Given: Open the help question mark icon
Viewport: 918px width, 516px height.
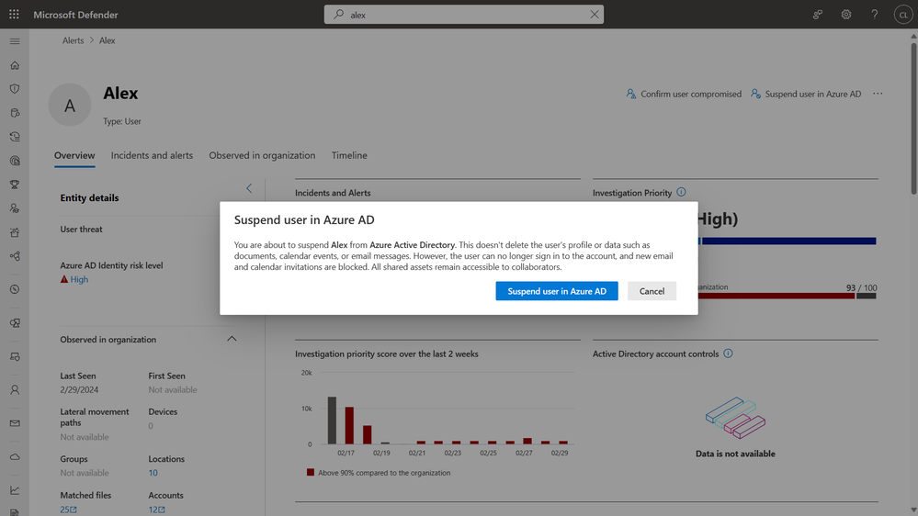Looking at the screenshot, I should click(x=874, y=14).
